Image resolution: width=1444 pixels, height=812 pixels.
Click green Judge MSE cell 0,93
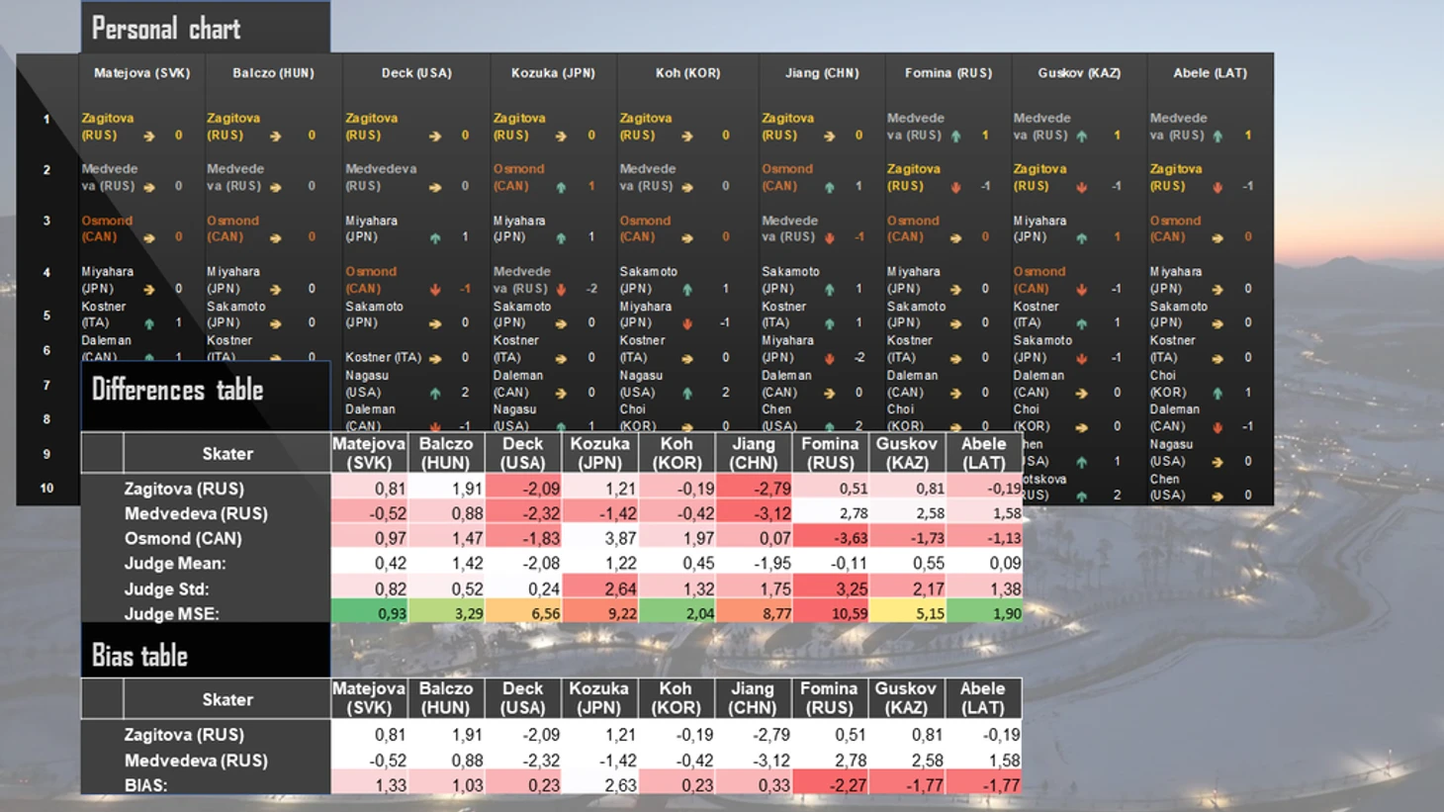point(370,613)
